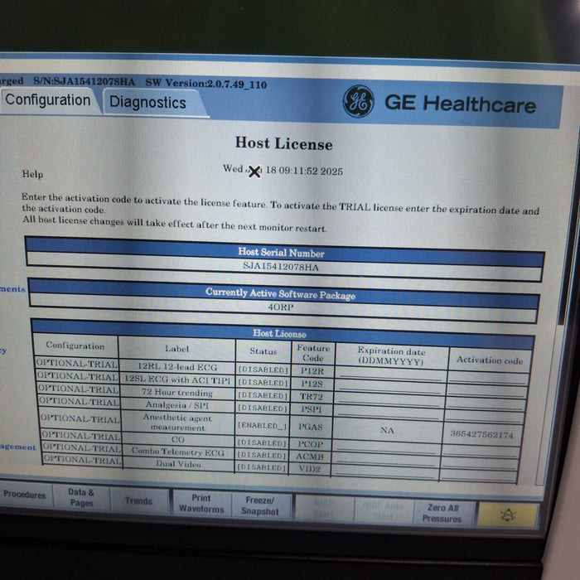The height and width of the screenshot is (580, 580).
Task: Click the Dual Video label
Action: tap(178, 464)
